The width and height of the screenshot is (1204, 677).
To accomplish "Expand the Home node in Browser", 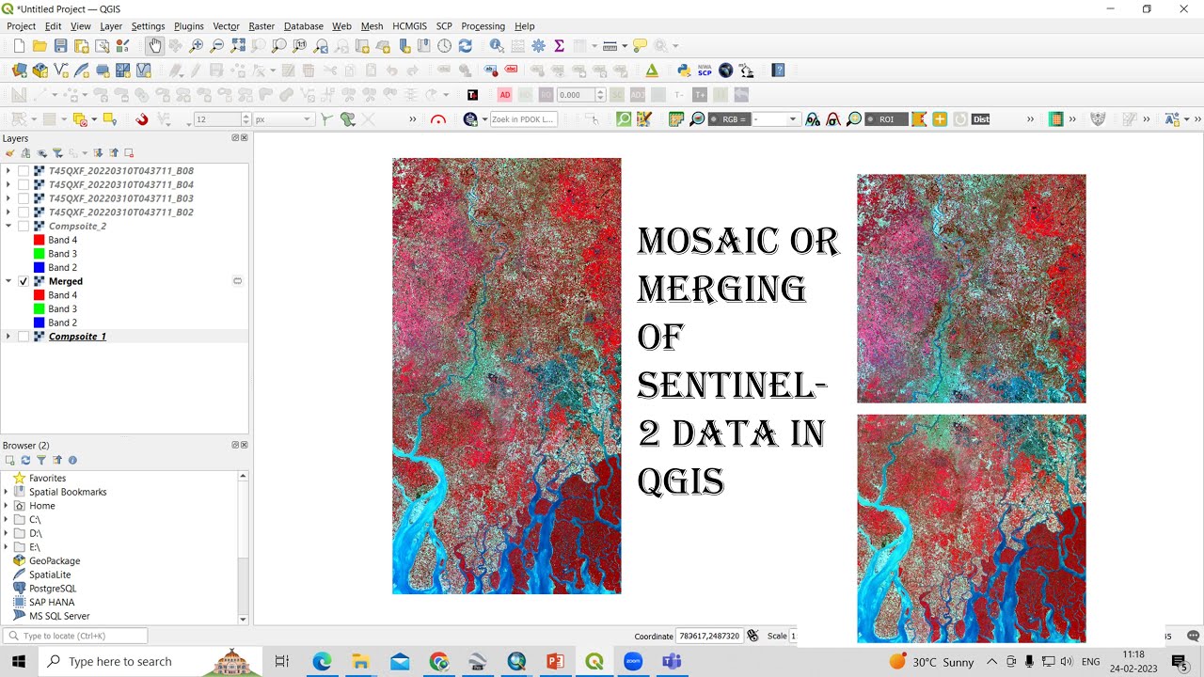I will [7, 506].
